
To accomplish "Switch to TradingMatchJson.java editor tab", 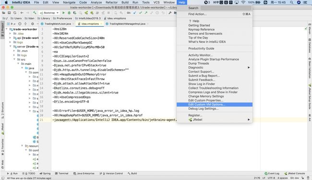I will tap(58, 24).
